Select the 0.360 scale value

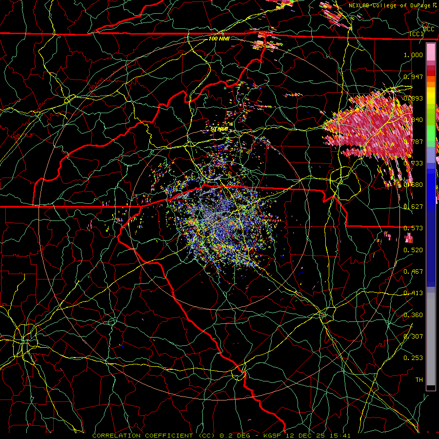413,315
